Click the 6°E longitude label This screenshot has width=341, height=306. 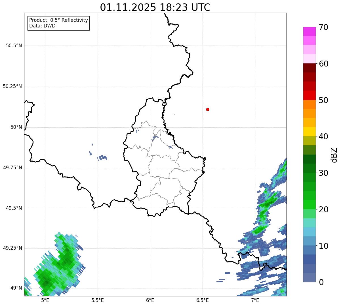click(150, 300)
